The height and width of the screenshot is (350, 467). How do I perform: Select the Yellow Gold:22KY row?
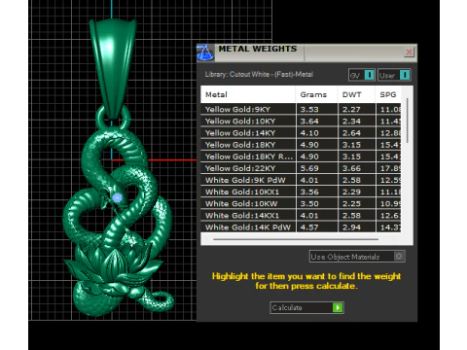point(301,168)
